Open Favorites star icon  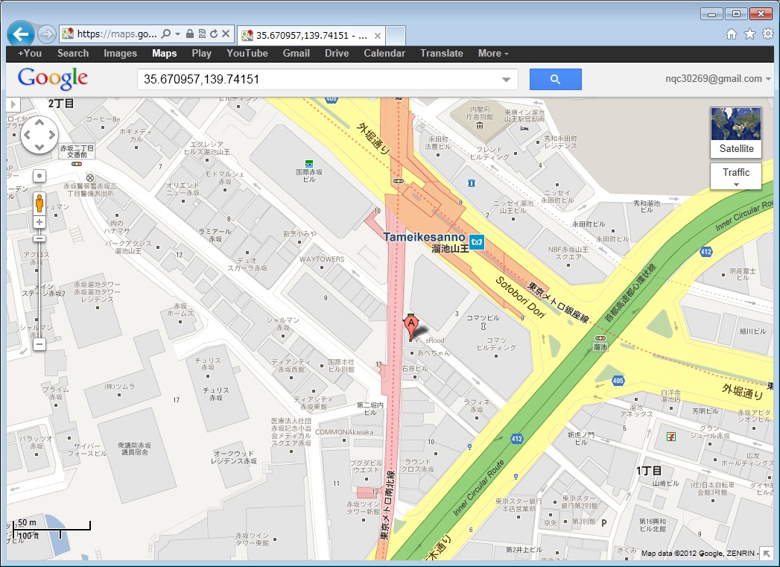749,34
